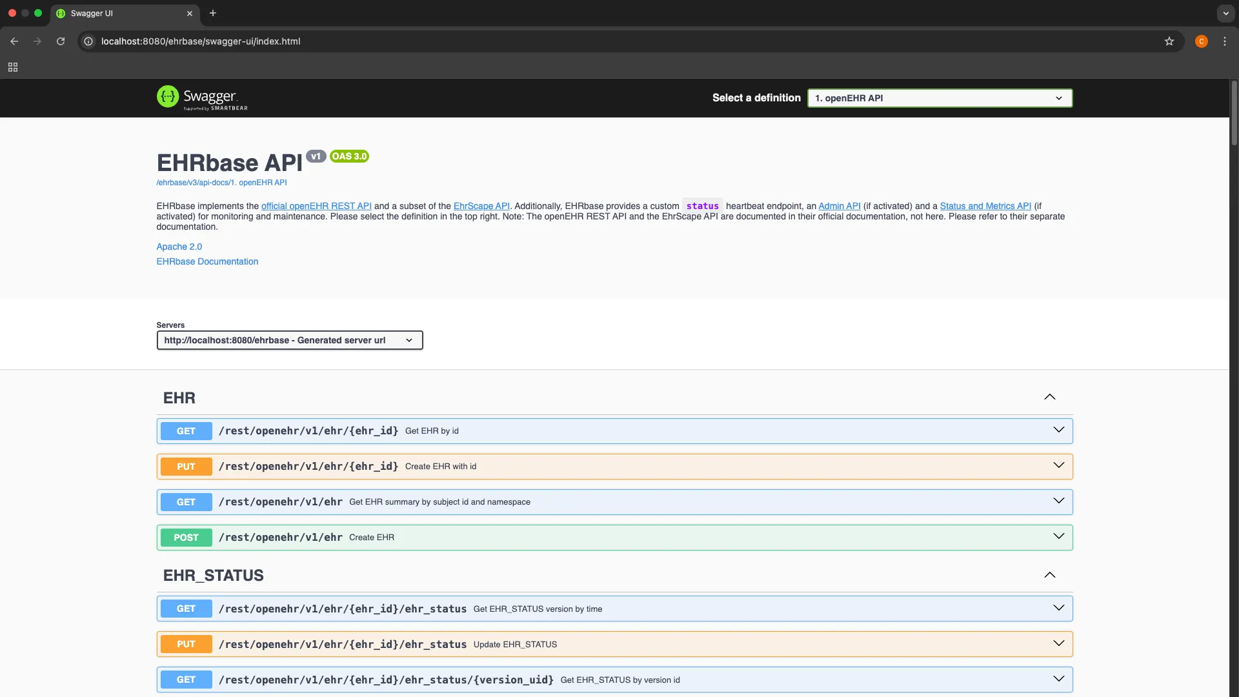Click the PUT badge for Update EHR_STATUS
The width and height of the screenshot is (1239, 697).
(x=186, y=643)
